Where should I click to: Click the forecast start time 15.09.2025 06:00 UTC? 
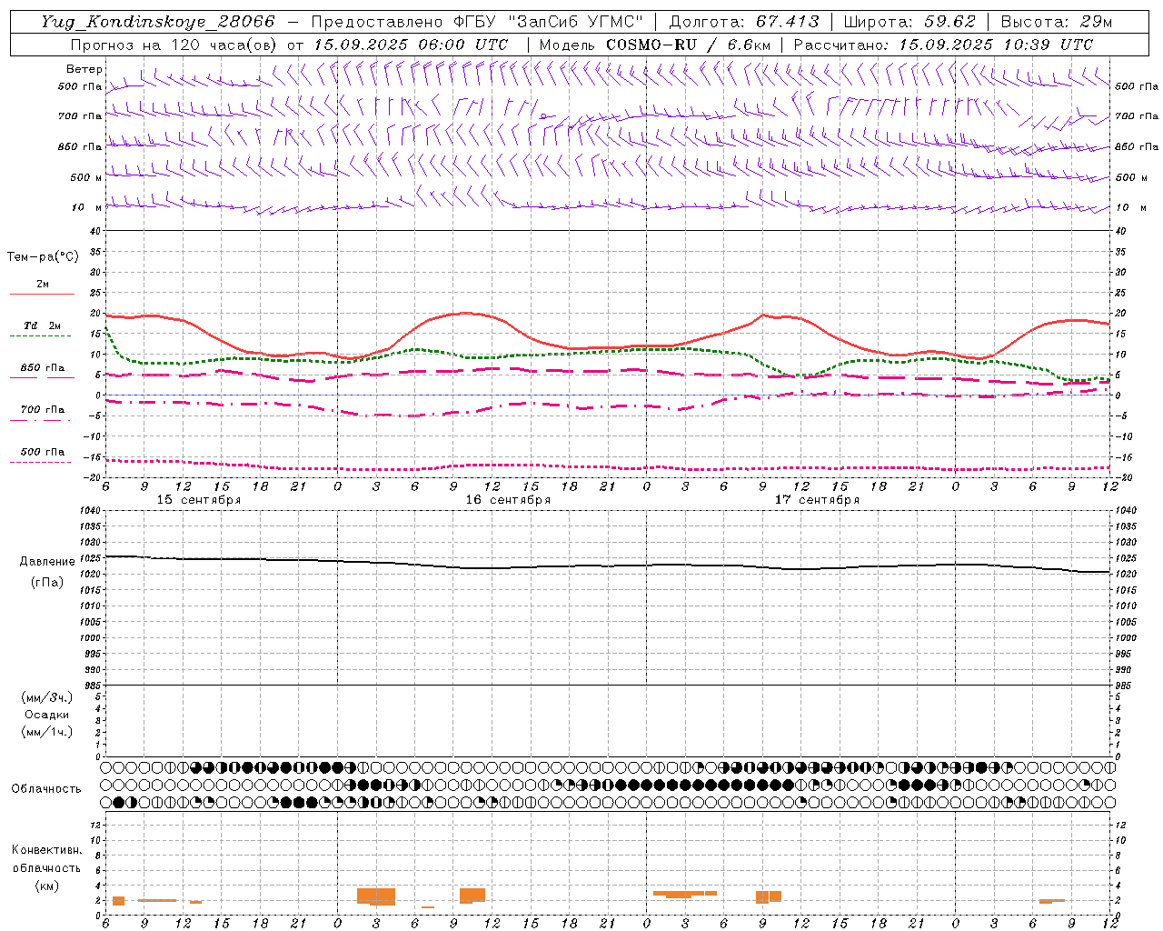(411, 45)
